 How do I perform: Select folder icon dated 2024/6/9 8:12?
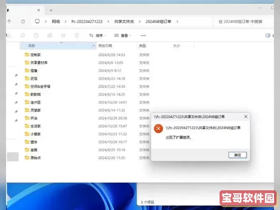pos(27,71)
